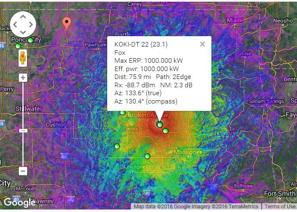The width and height of the screenshot is (297, 212).
Task: Open the Terms of Use link
Action: pyautogui.click(x=280, y=207)
